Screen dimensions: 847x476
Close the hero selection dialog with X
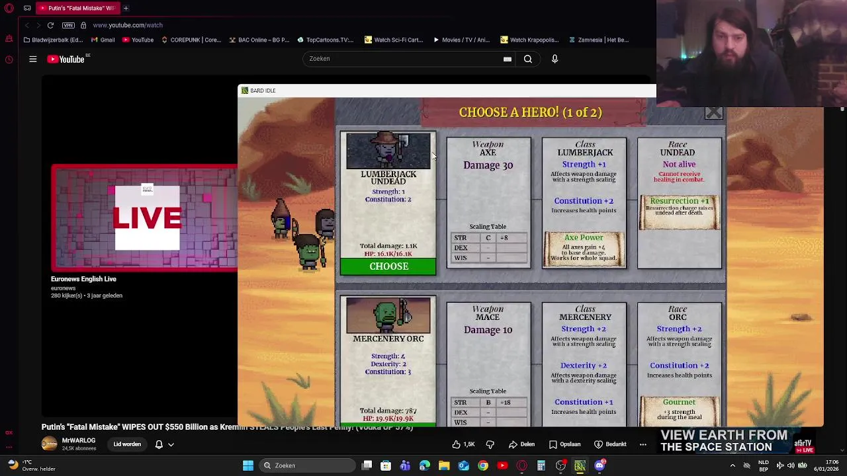(713, 113)
